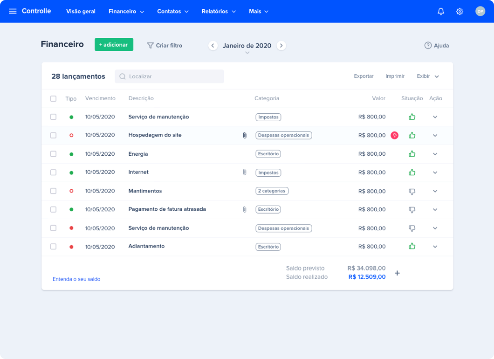
Task: View attachment on Hospedagem do site entry
Action: click(x=244, y=135)
